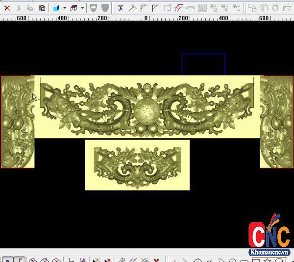Select the move squares transform icon
The image size is (294, 262).
252,8
